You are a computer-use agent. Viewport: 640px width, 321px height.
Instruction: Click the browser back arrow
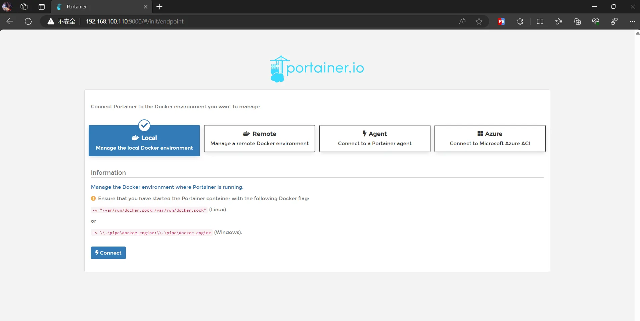10,21
